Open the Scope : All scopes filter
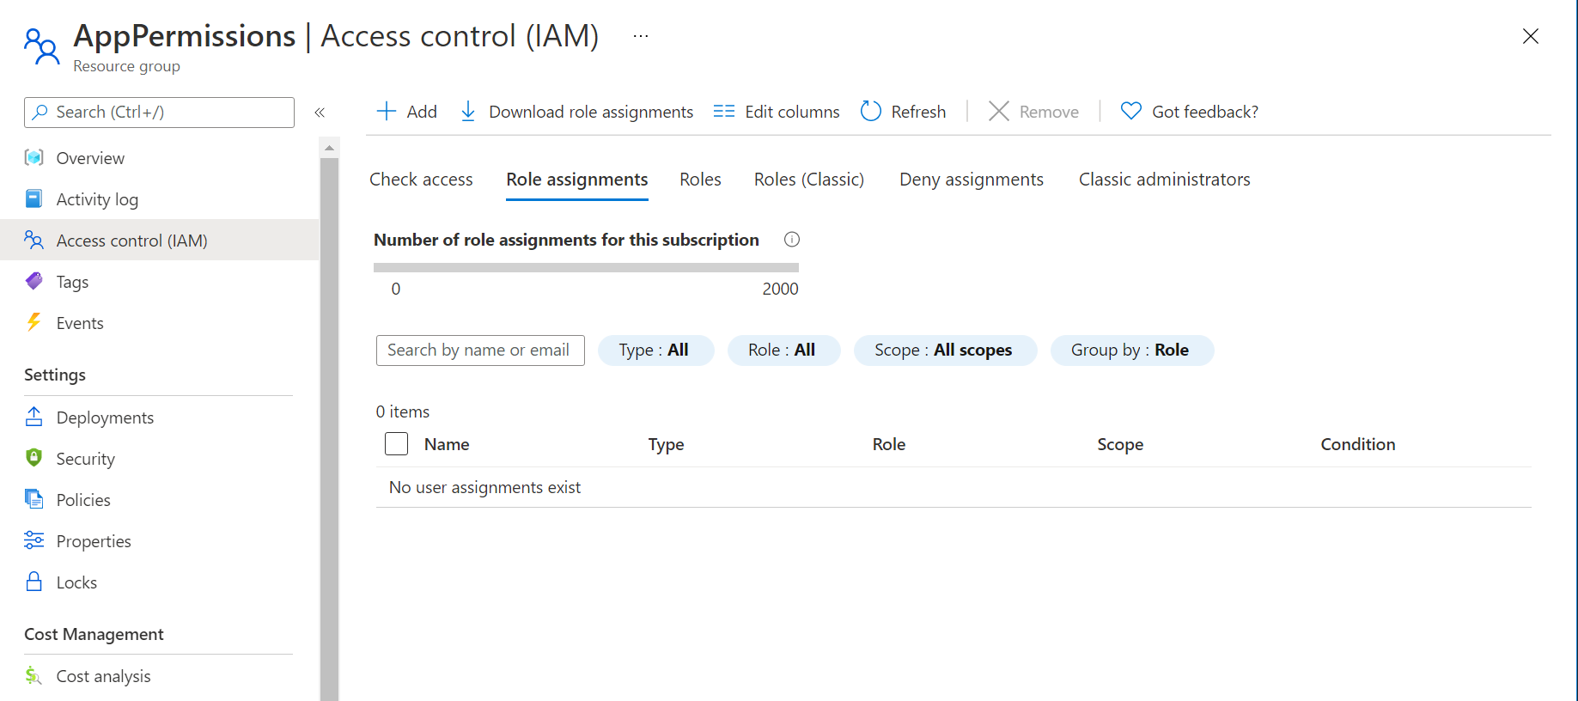The image size is (1578, 701). point(945,350)
